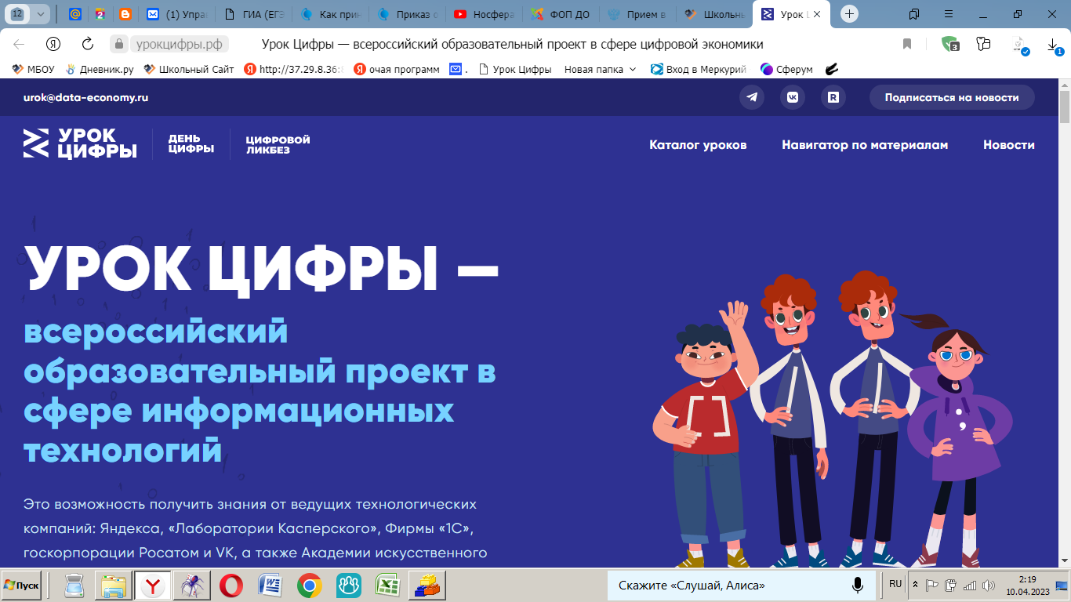This screenshot has height=602, width=1071.
Task: Open the VK social network icon
Action: [x=793, y=97]
